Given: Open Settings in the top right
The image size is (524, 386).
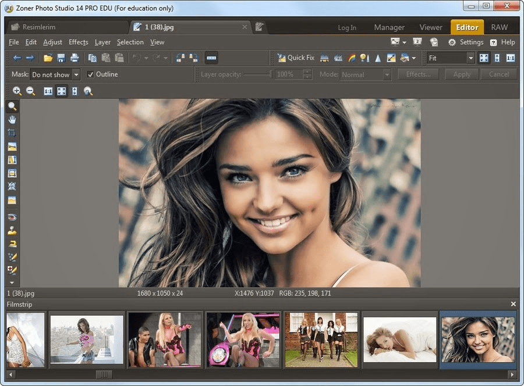Looking at the screenshot, I should [x=466, y=42].
